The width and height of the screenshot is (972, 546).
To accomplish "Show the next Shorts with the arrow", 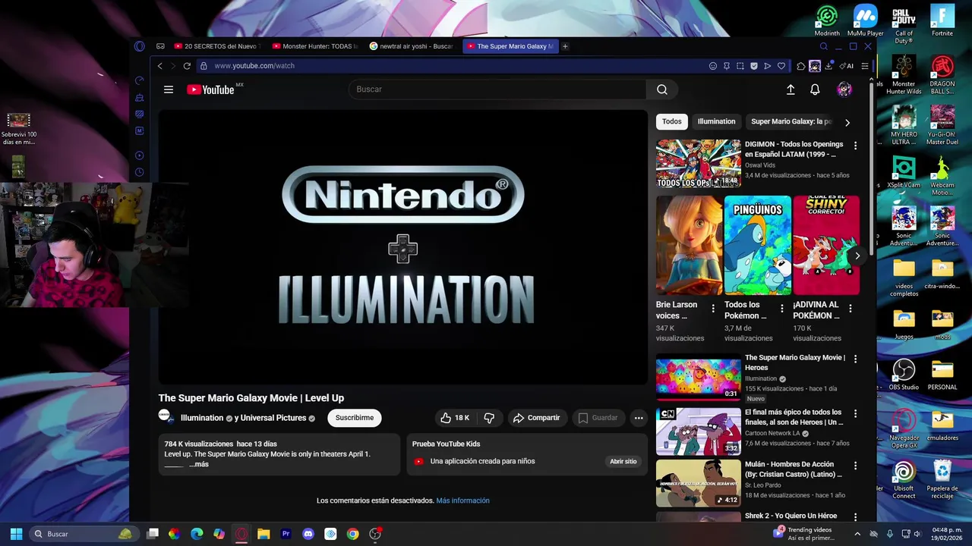I will pos(857,256).
